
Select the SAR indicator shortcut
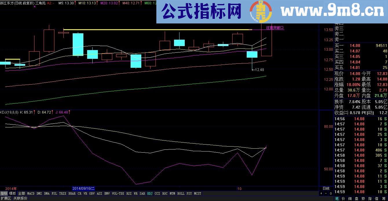(x=142, y=193)
